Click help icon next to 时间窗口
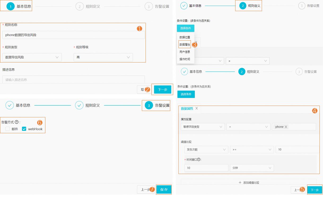 (199, 160)
